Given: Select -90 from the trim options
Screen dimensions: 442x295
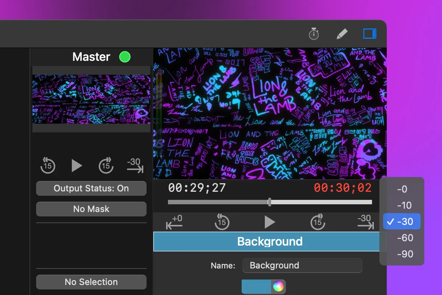Looking at the screenshot, I should (401, 254).
